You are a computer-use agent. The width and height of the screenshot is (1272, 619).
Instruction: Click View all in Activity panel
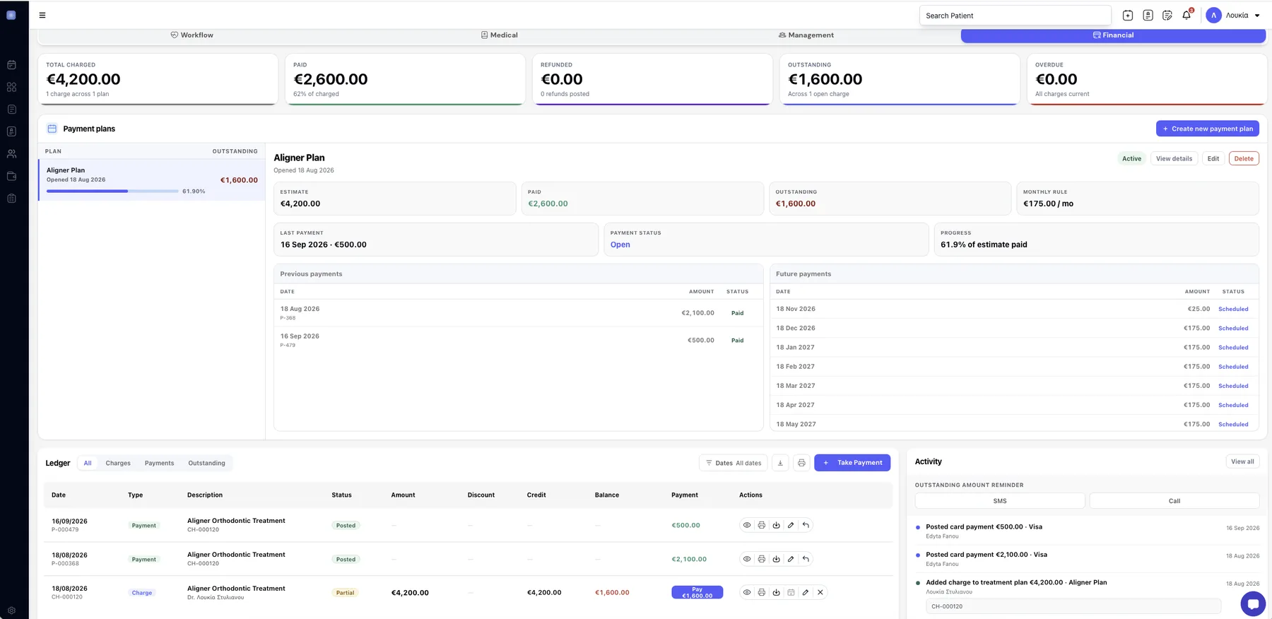click(x=1242, y=461)
